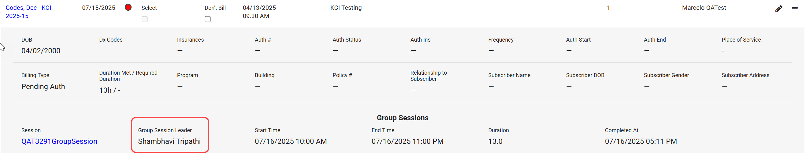806x153 pixels.
Task: Click the pencil edit icon
Action: click(778, 9)
